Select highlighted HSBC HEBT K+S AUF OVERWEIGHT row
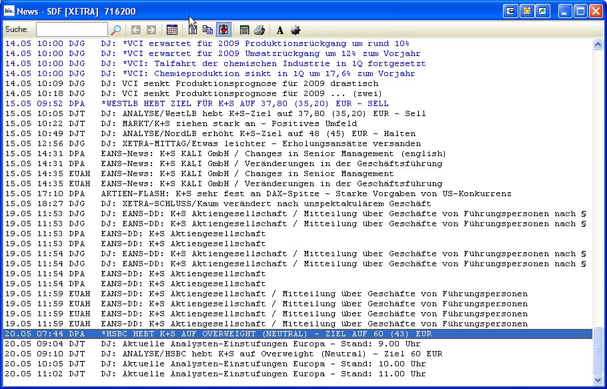607x389 pixels. pyautogui.click(x=297, y=334)
